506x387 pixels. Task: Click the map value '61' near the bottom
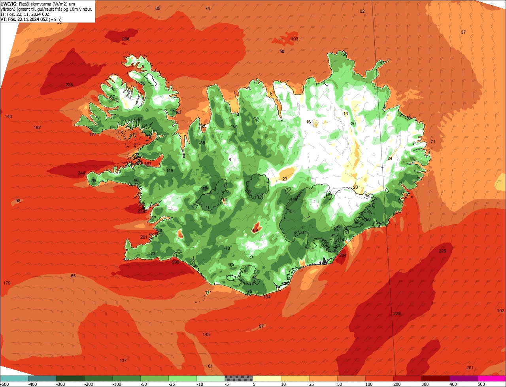pos(210,366)
